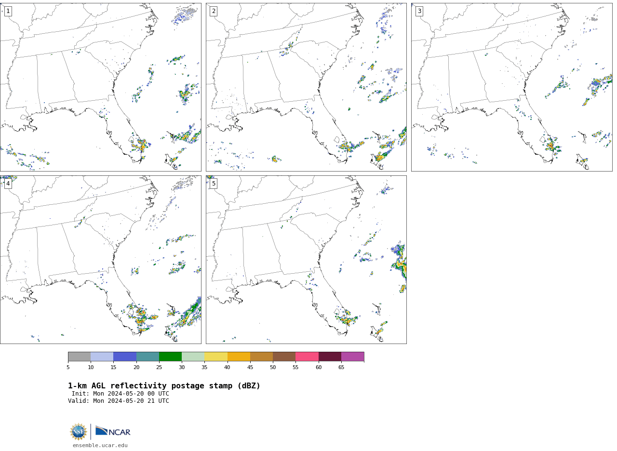This screenshot has height=451, width=617.
Task: Click the brown 50-55 dBZ swatch
Action: [x=284, y=357]
